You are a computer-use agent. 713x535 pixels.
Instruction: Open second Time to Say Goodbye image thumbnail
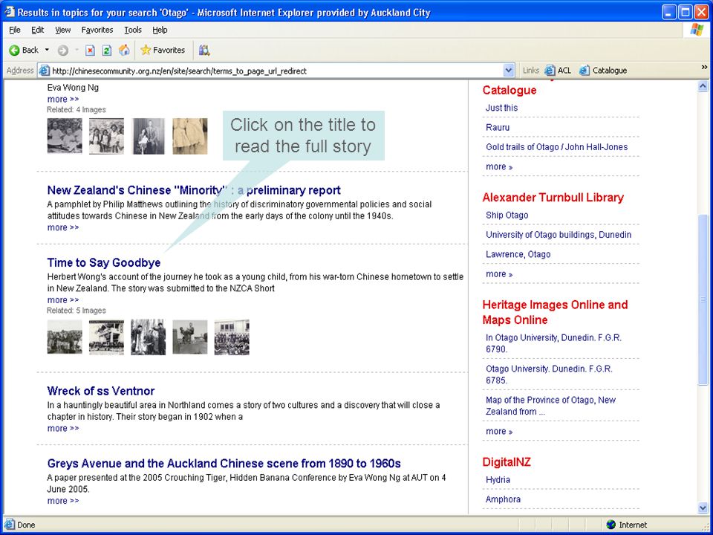coord(106,337)
